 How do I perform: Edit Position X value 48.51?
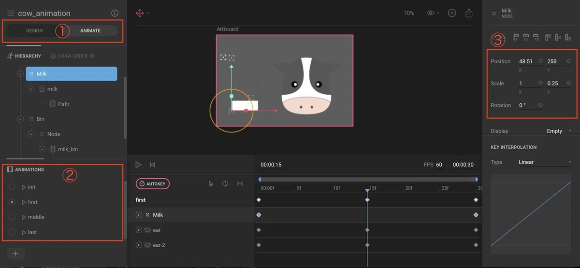pos(526,61)
